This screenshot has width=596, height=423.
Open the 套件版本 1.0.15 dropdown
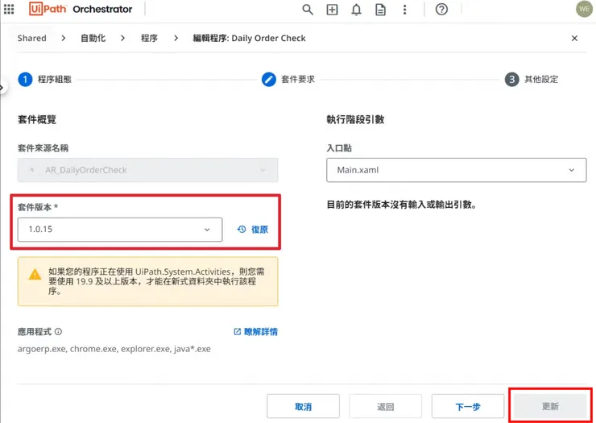click(x=120, y=230)
